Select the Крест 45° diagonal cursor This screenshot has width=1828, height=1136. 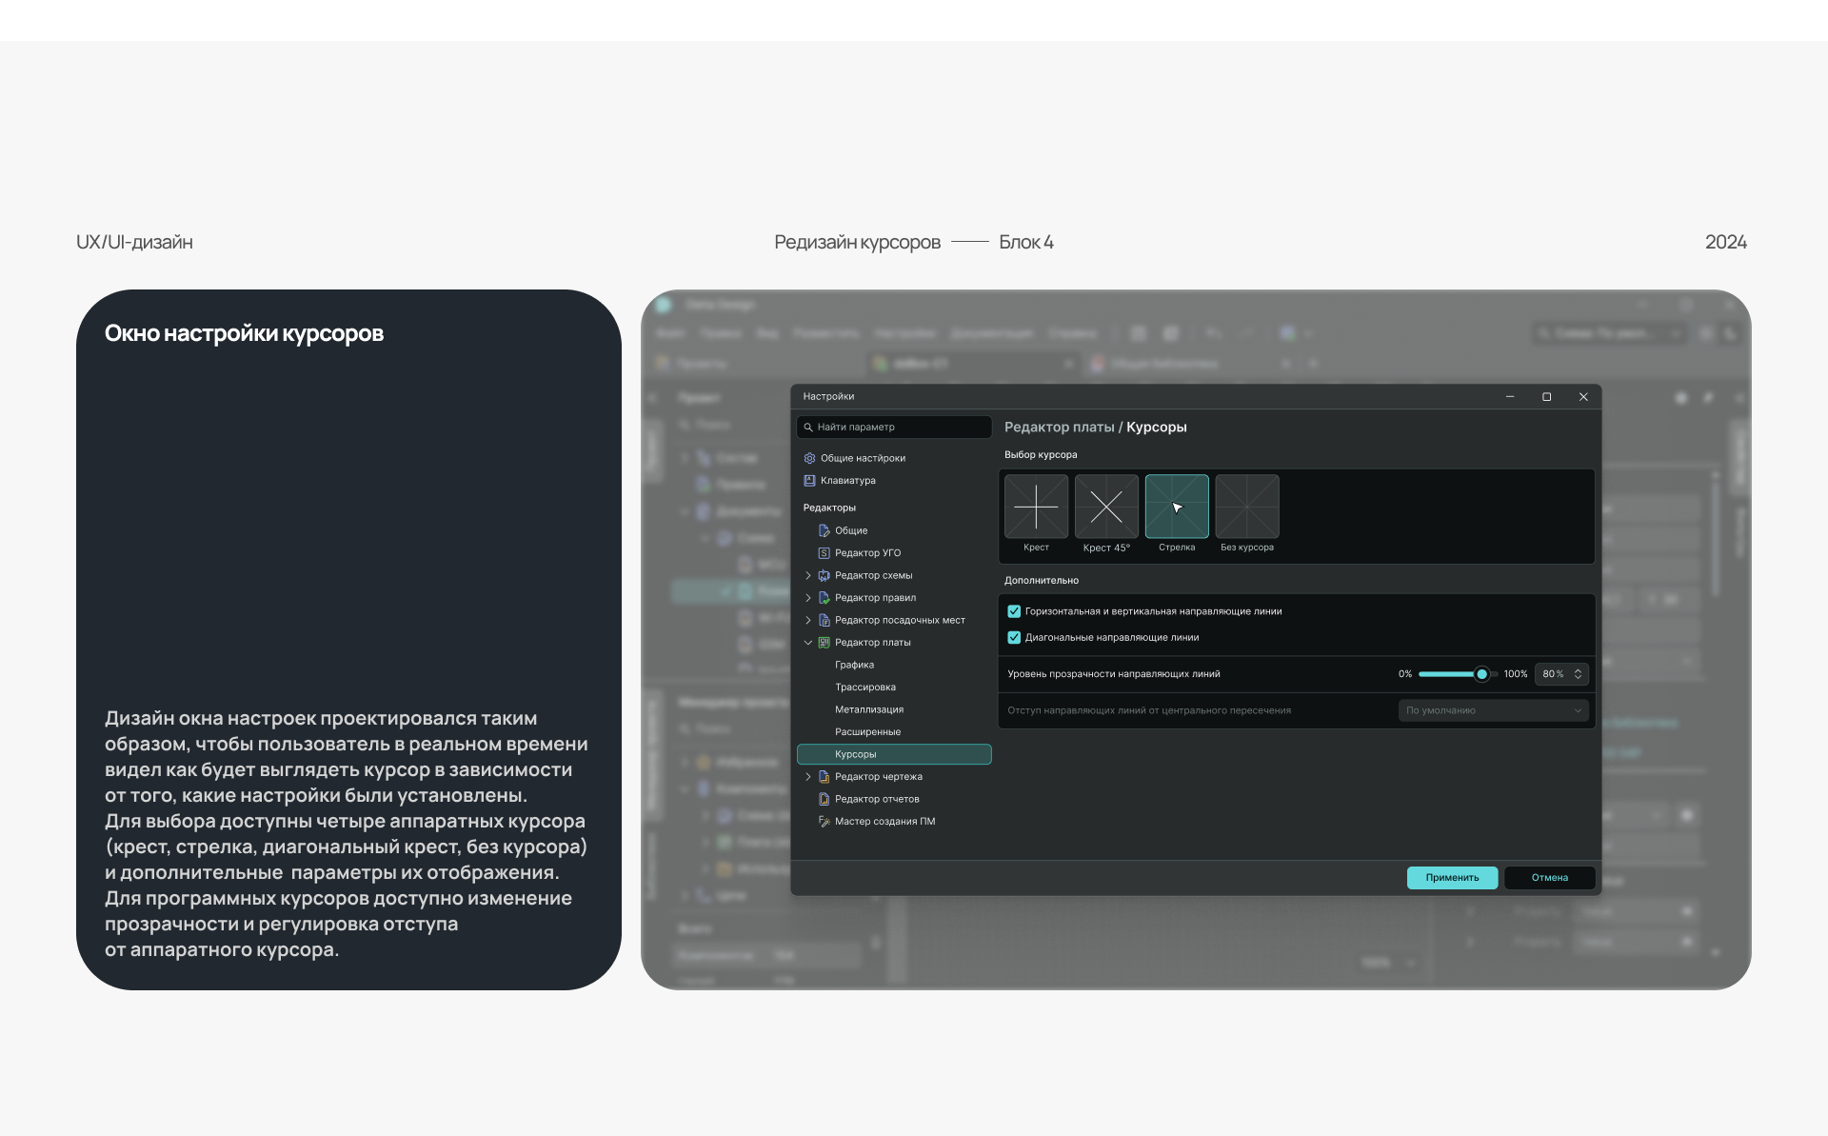(1106, 507)
